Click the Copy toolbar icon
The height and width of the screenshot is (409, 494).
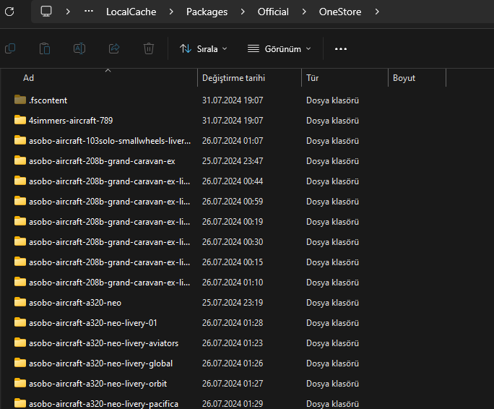(10, 48)
